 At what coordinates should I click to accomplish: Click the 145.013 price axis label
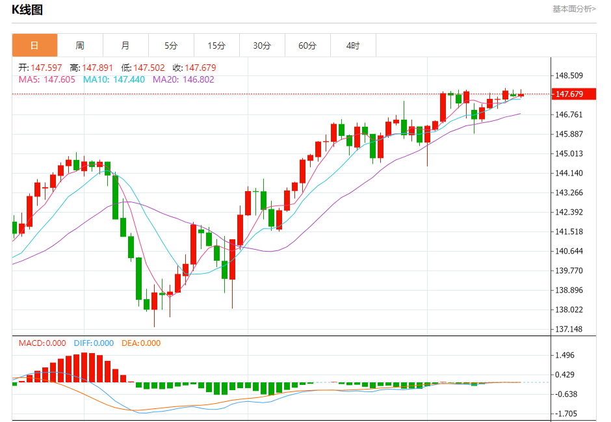click(569, 153)
